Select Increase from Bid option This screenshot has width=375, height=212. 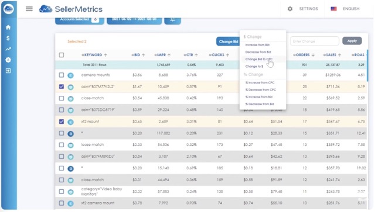[x=257, y=45]
